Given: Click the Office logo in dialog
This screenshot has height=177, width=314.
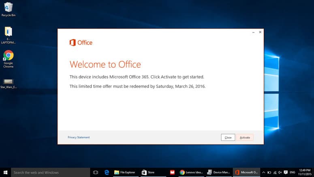Looking at the screenshot, I should [81, 43].
